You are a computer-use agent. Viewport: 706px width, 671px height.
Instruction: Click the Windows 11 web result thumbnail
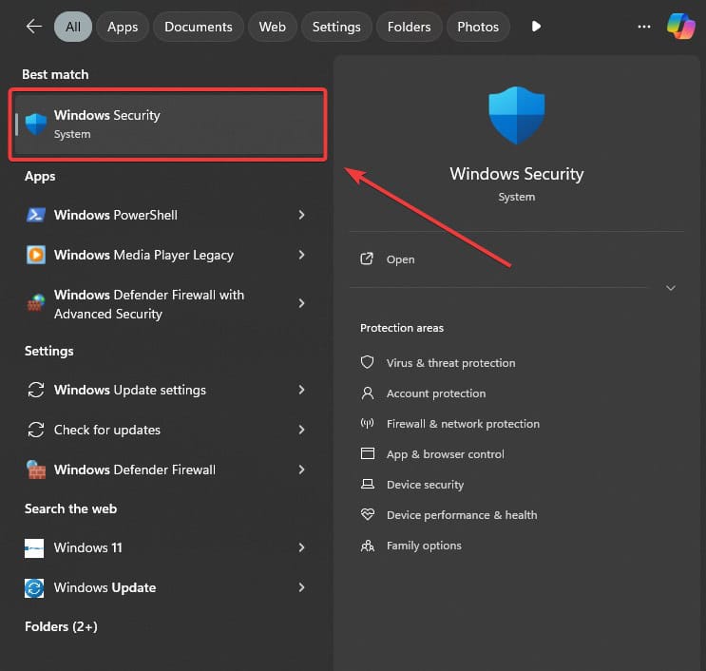[x=34, y=548]
